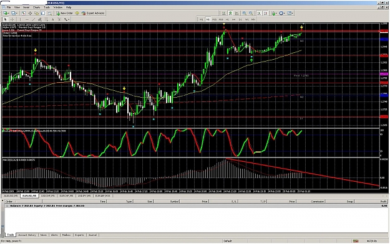Select the W1 timeframe

pos(246,19)
